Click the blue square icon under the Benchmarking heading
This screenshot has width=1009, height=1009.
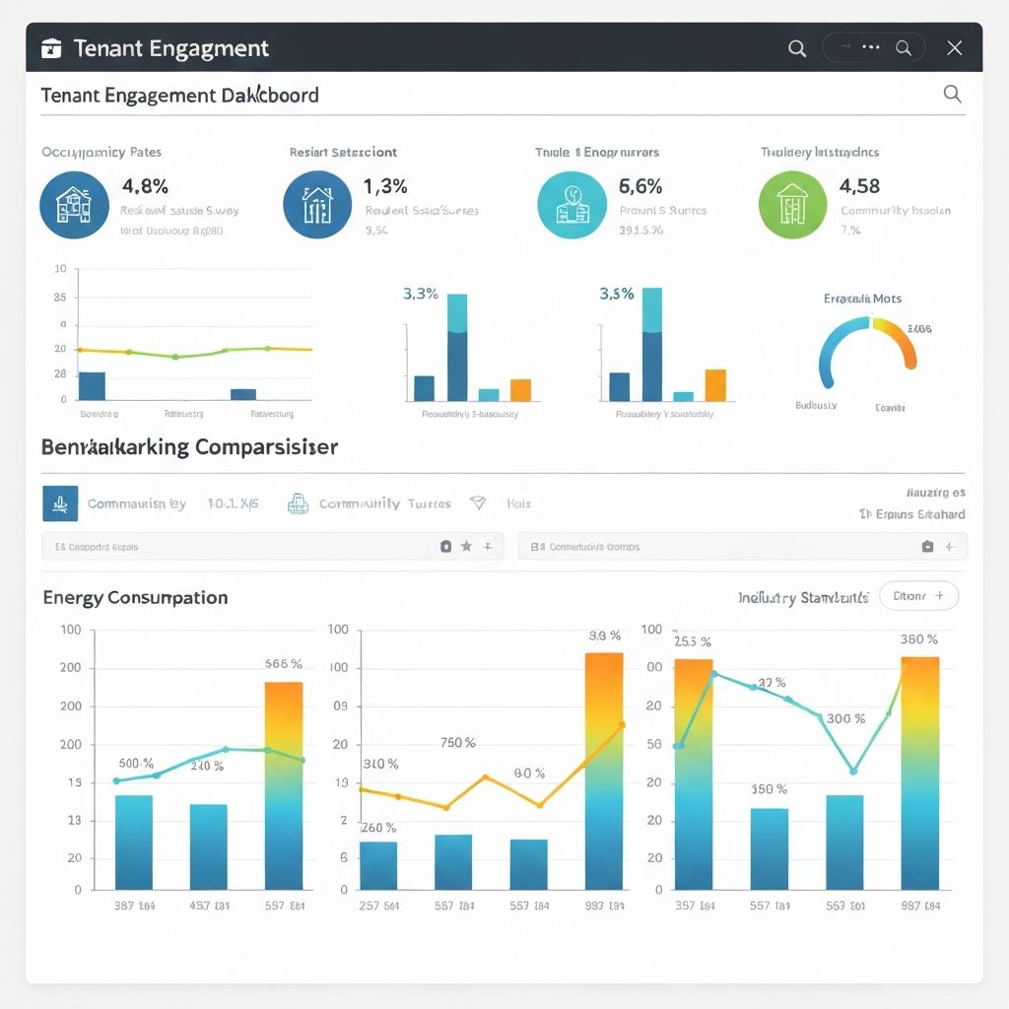(60, 504)
